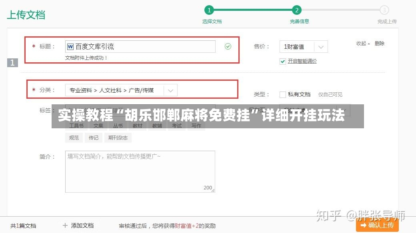This screenshot has height=233, width=416.
Task: Click the 上传文档 page heading
Action: point(26,15)
